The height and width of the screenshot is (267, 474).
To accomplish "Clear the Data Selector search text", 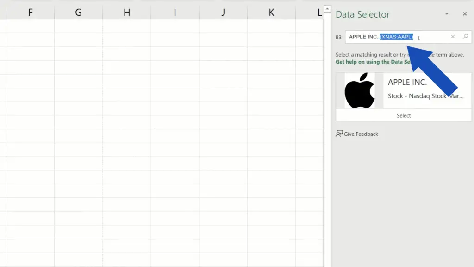I will 453,37.
